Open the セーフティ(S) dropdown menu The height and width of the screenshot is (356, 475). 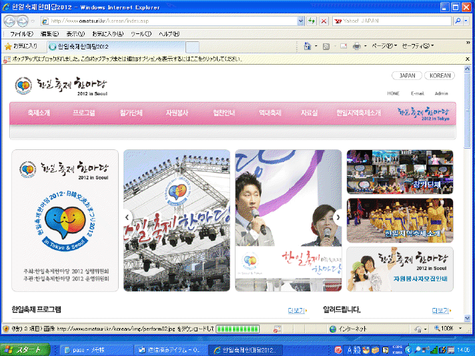tap(418, 46)
